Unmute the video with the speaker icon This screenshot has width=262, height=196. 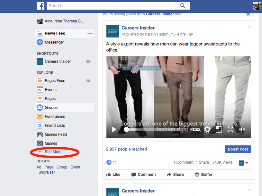(x=242, y=129)
